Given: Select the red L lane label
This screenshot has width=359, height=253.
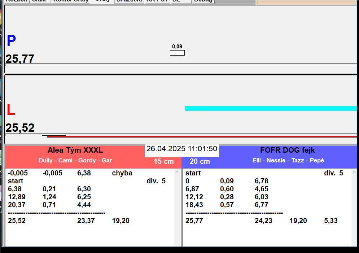Looking at the screenshot, I should (x=11, y=110).
